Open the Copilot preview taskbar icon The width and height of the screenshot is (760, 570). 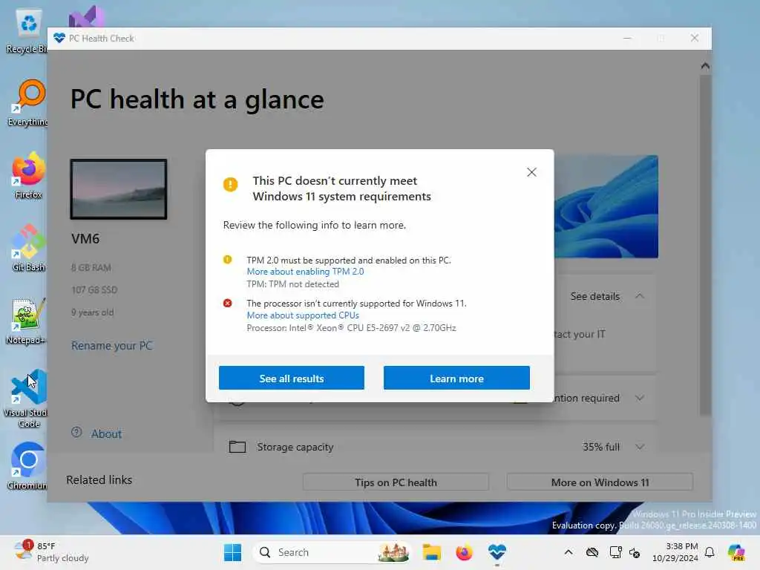(x=736, y=552)
